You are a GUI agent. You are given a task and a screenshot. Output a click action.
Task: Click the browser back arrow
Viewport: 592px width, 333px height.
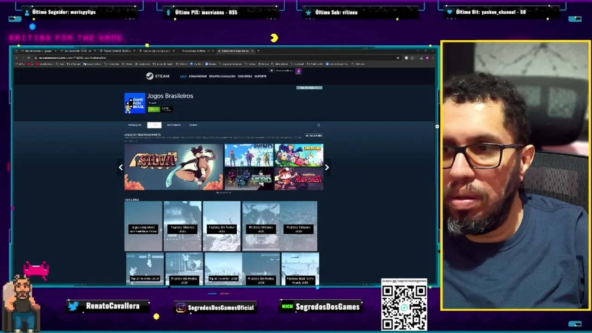pos(17,58)
